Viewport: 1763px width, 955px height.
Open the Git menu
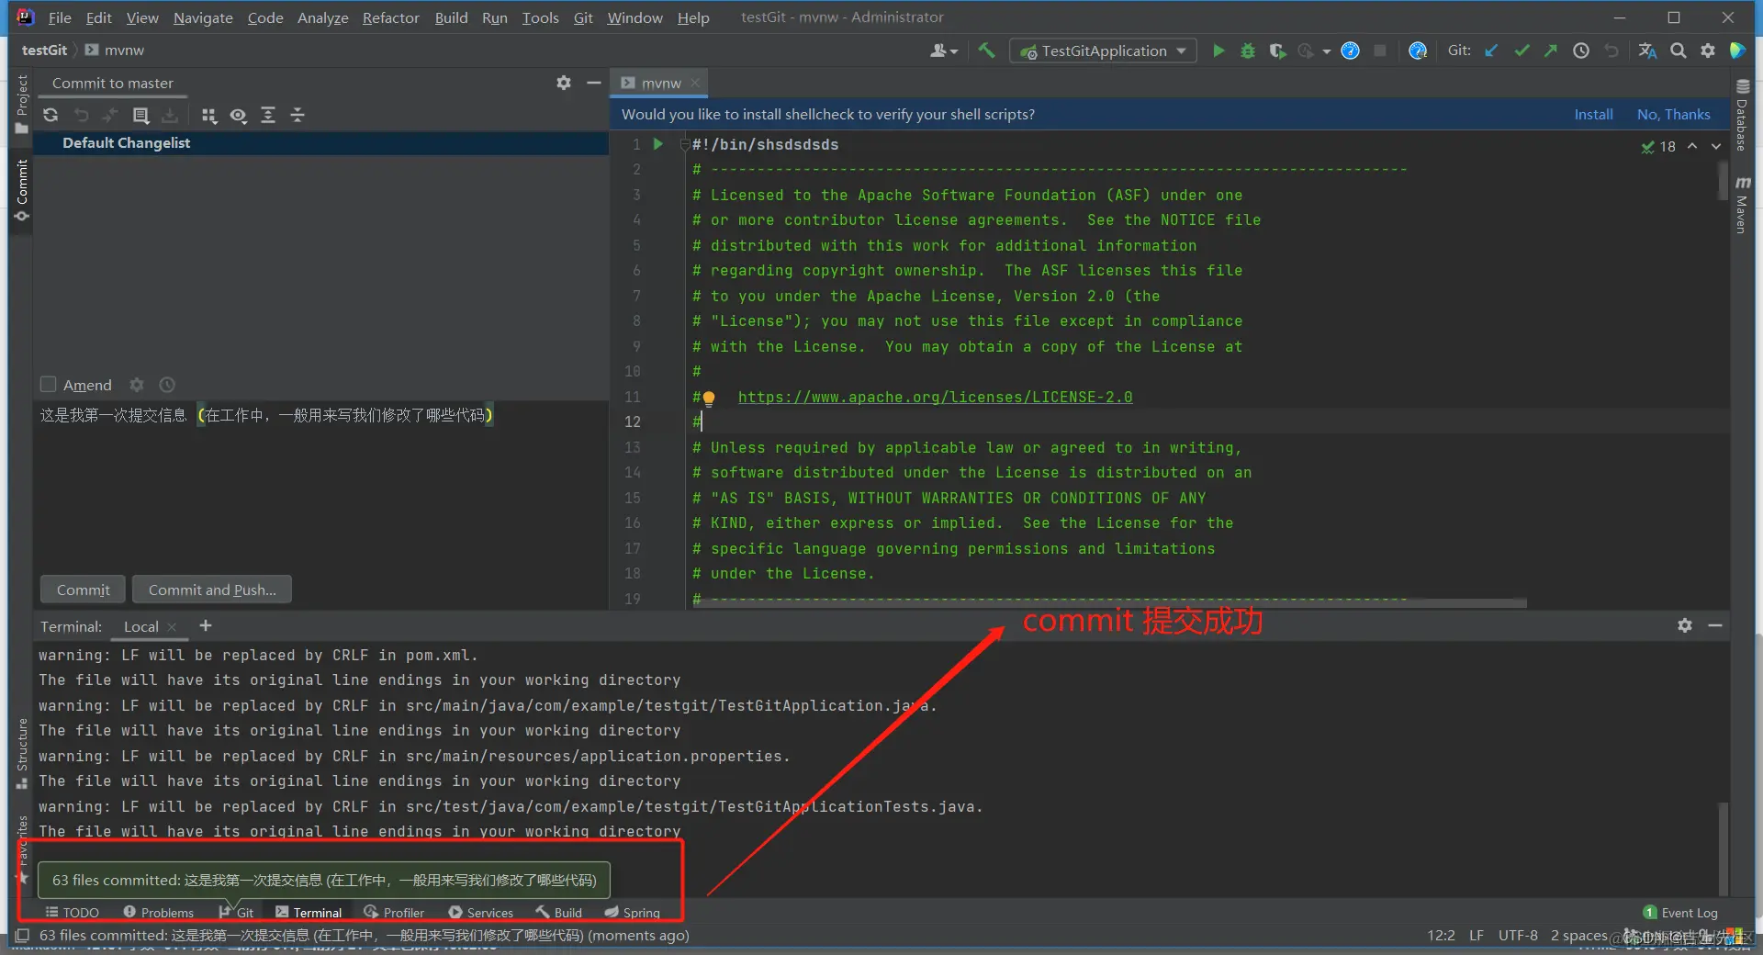coord(583,17)
